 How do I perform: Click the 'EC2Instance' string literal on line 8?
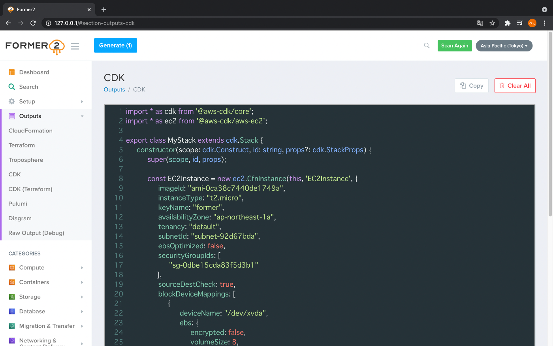[x=327, y=179]
